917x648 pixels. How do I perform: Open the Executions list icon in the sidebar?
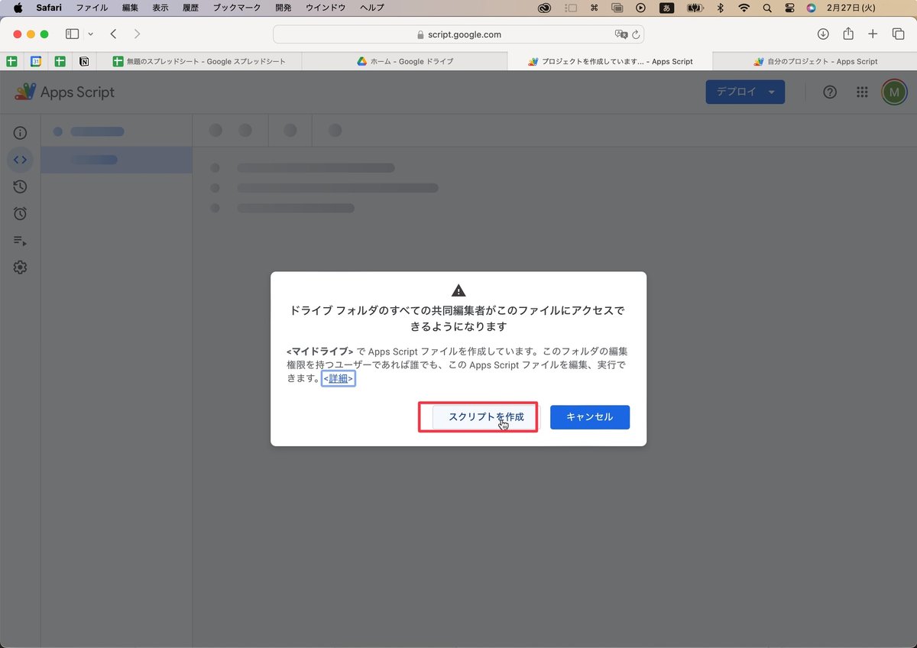(x=21, y=241)
